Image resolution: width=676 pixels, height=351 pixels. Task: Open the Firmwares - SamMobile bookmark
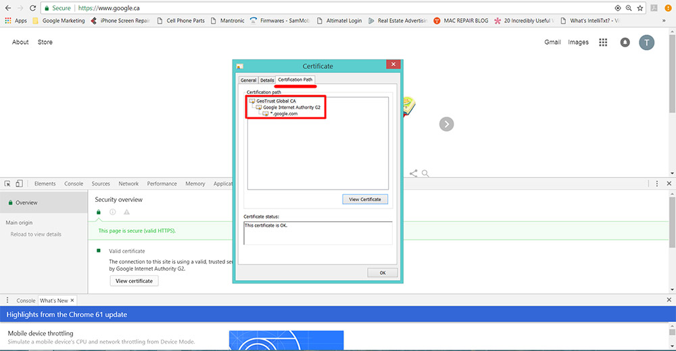(281, 21)
